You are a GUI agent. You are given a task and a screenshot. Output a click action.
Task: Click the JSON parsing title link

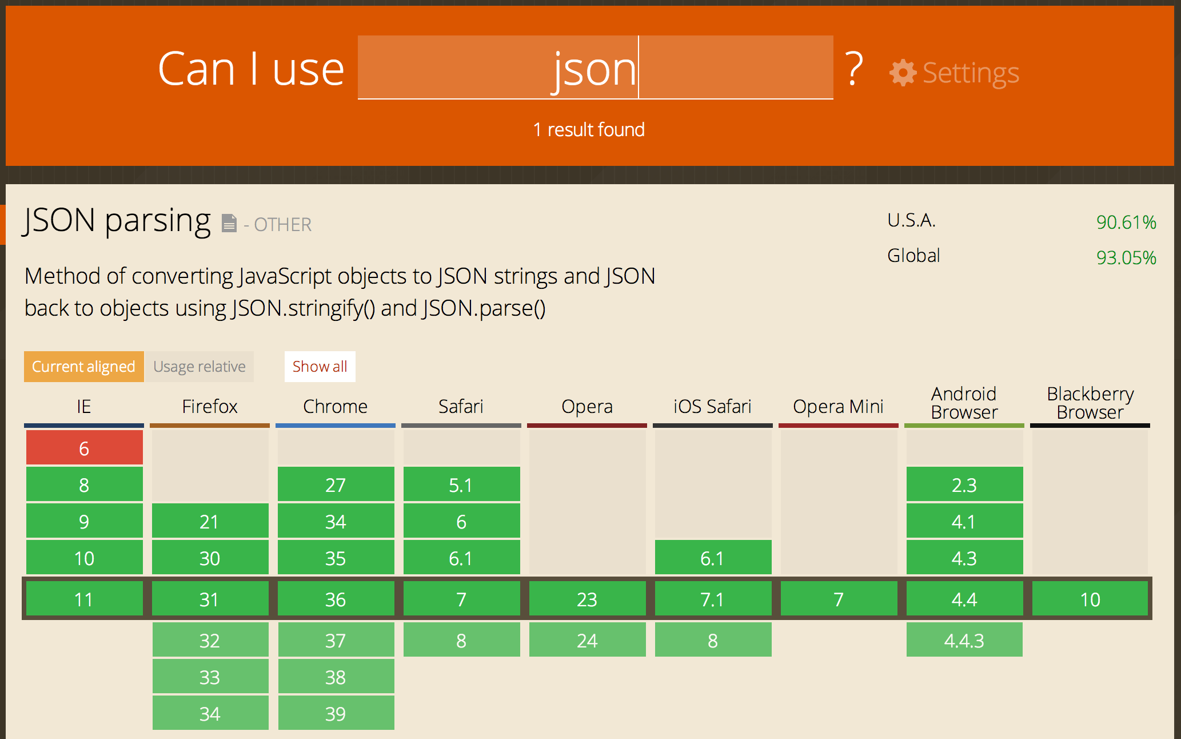[x=117, y=221]
